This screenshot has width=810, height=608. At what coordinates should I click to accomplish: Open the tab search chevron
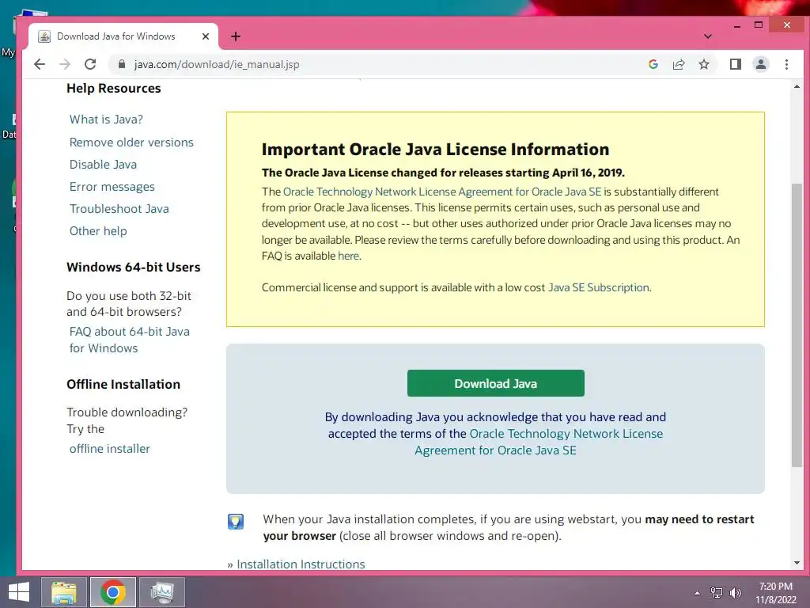708,36
